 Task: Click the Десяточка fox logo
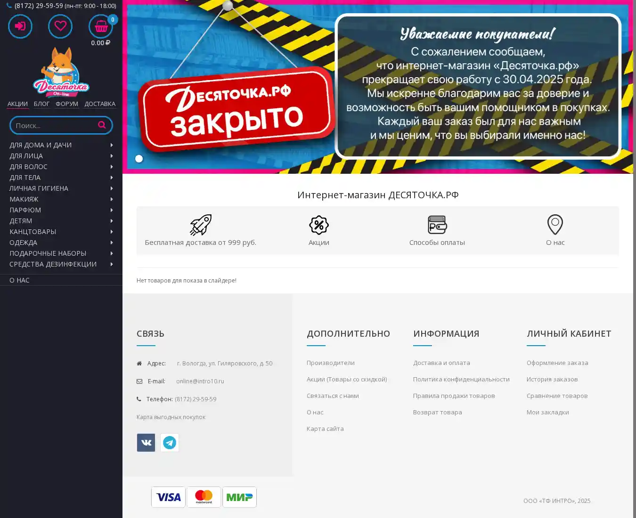coord(61,72)
